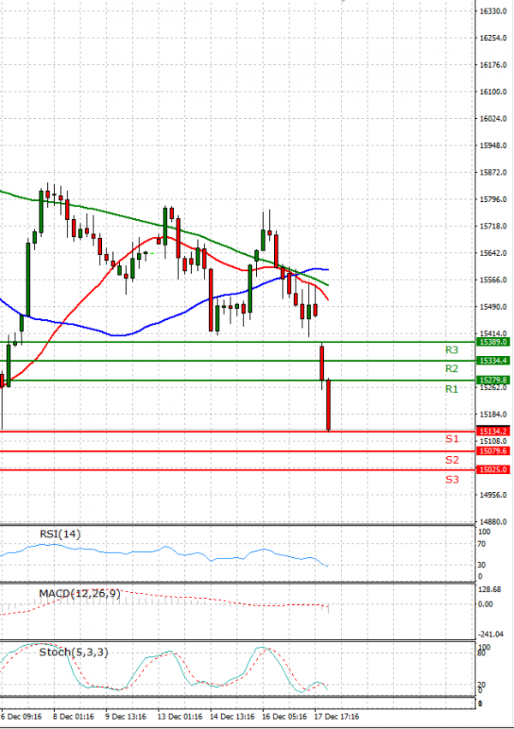Click the S2 support label

452,459
